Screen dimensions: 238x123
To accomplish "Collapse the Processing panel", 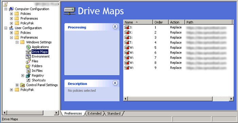I will pos(115,27).
